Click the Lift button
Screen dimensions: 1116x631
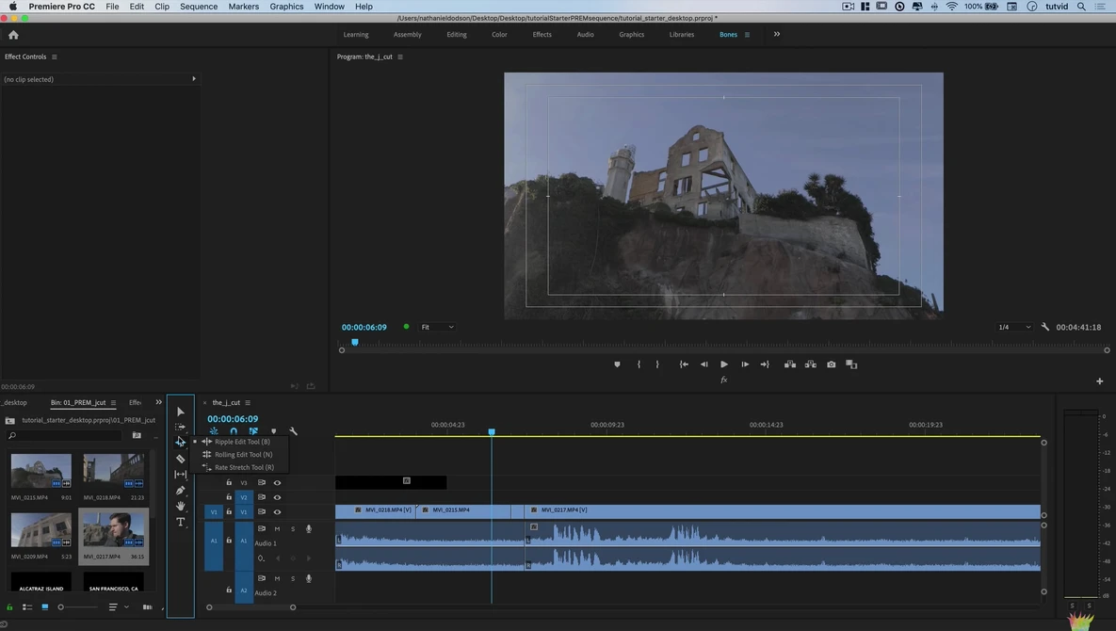tap(790, 364)
